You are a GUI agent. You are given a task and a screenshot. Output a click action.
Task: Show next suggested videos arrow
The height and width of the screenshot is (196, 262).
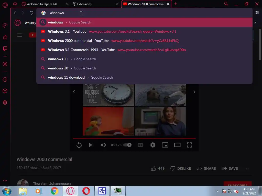194,92
